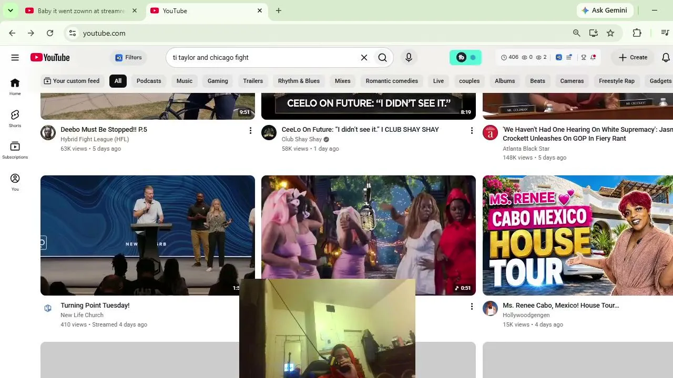This screenshot has width=673, height=378.
Task: Switch to the 'Baby it went zownn' tab
Action: point(81,10)
